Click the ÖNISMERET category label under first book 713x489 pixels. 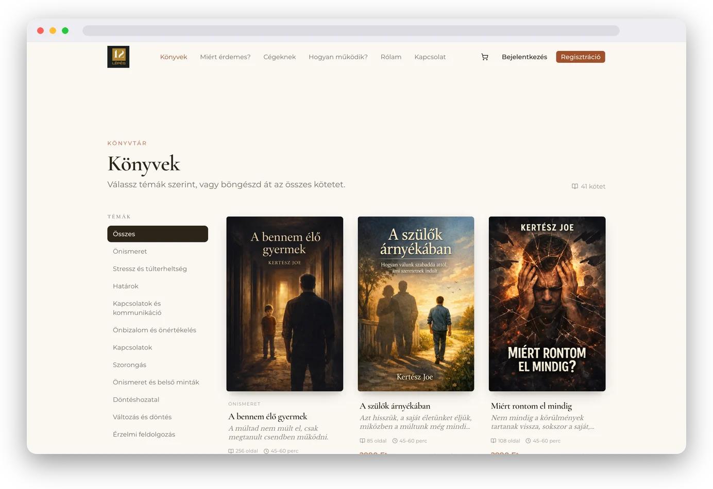[244, 404]
